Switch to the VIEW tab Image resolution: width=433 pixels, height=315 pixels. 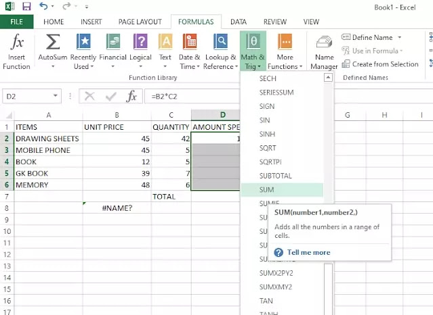(311, 22)
